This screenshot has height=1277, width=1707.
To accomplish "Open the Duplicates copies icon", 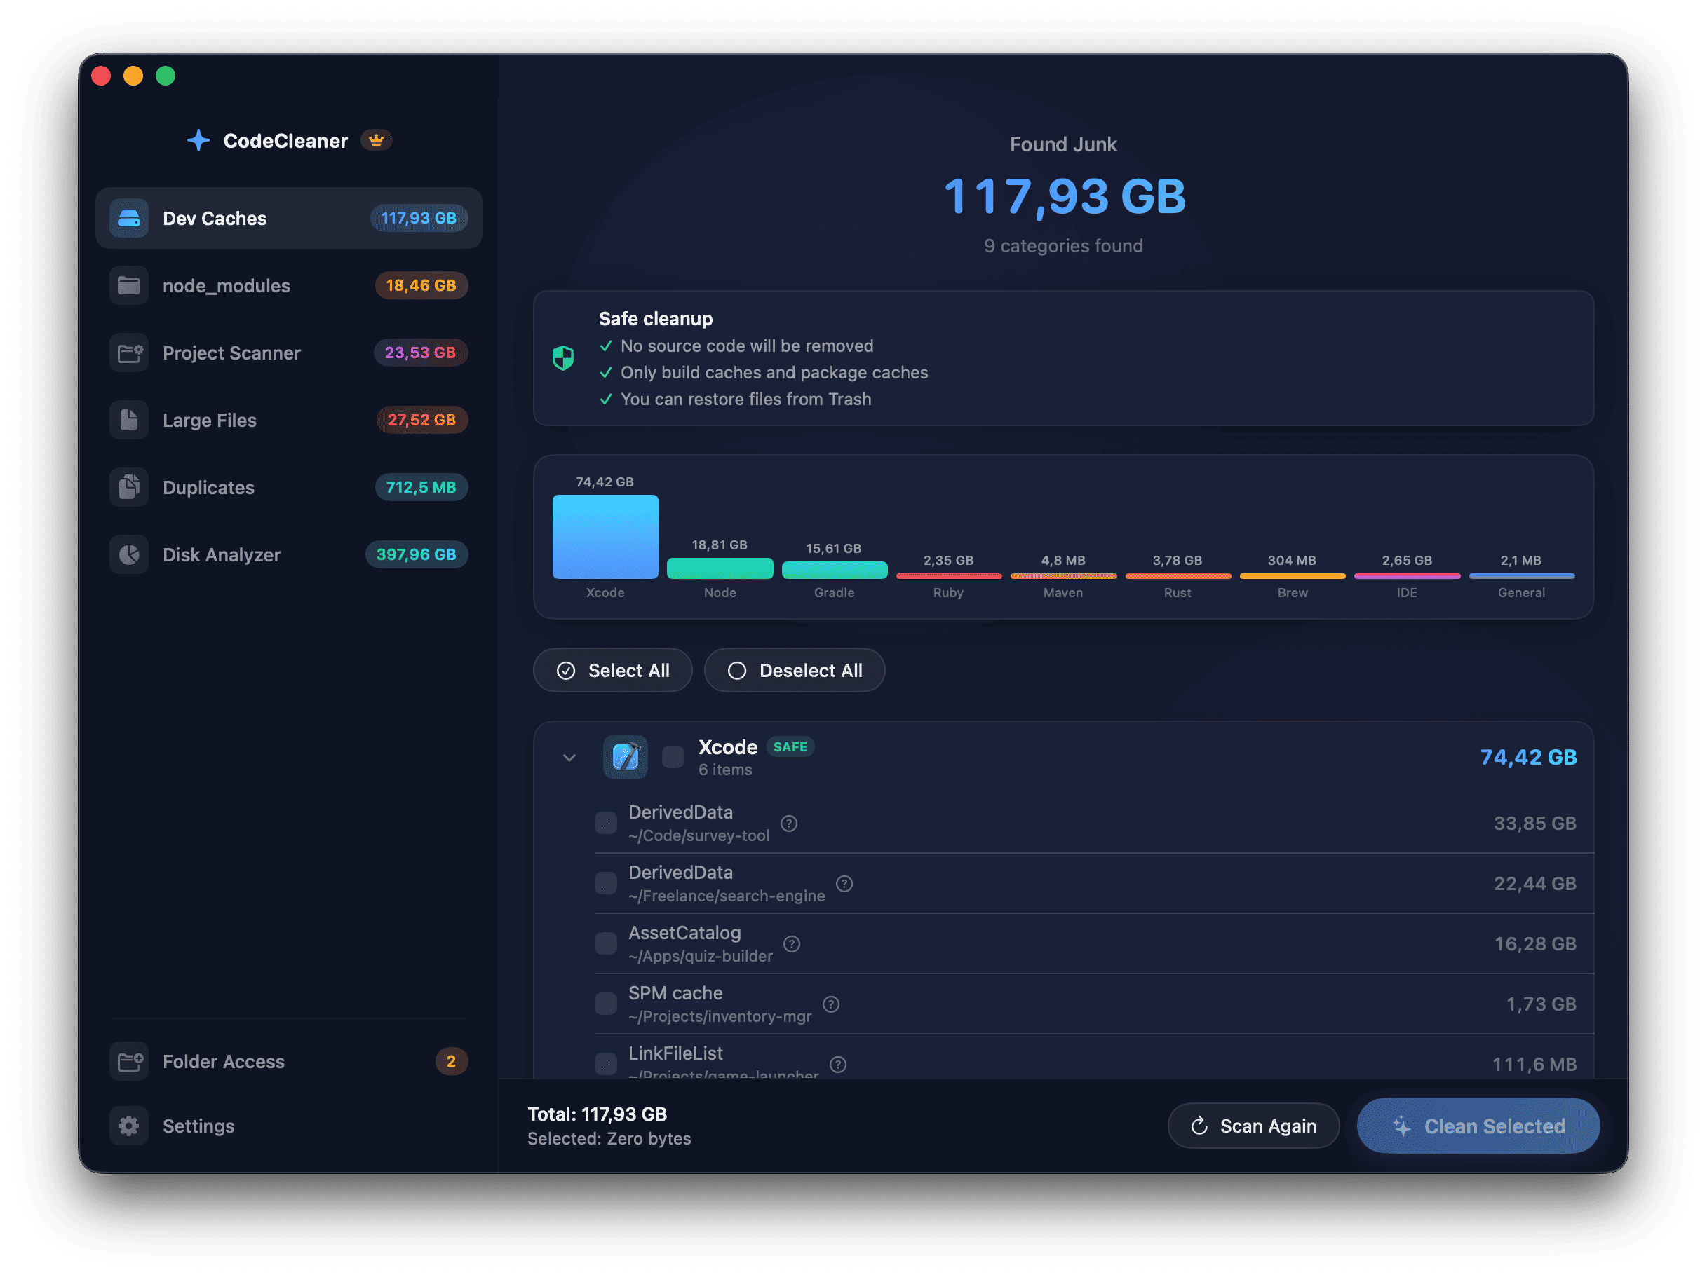I will [129, 486].
